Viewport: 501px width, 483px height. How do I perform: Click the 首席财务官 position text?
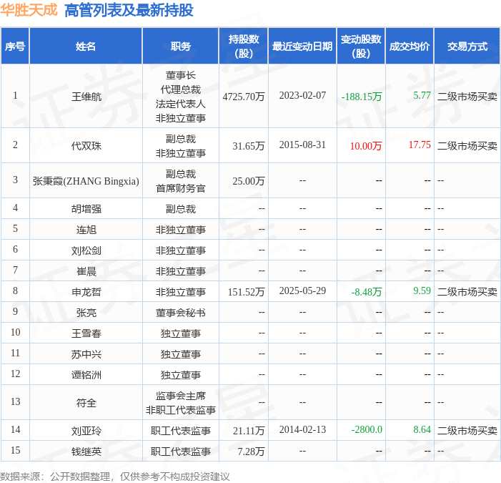point(181,188)
